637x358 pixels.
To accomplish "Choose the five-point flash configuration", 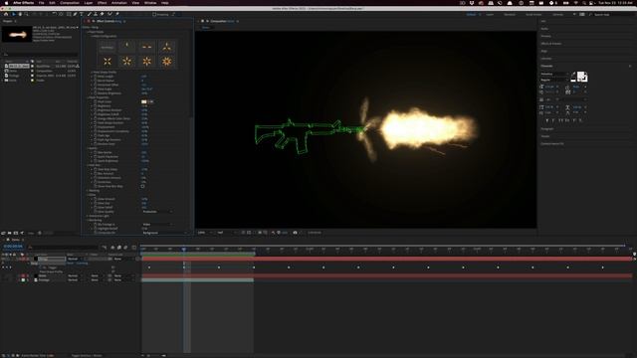I will tap(126, 62).
